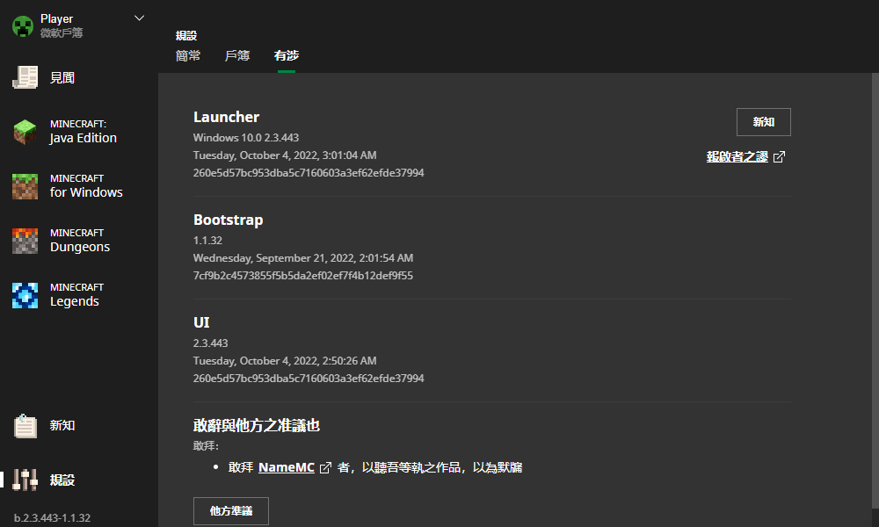Viewport: 879px width, 527px height.
Task: Click the external-link icon beside 報啟者之謬
Action: (779, 157)
